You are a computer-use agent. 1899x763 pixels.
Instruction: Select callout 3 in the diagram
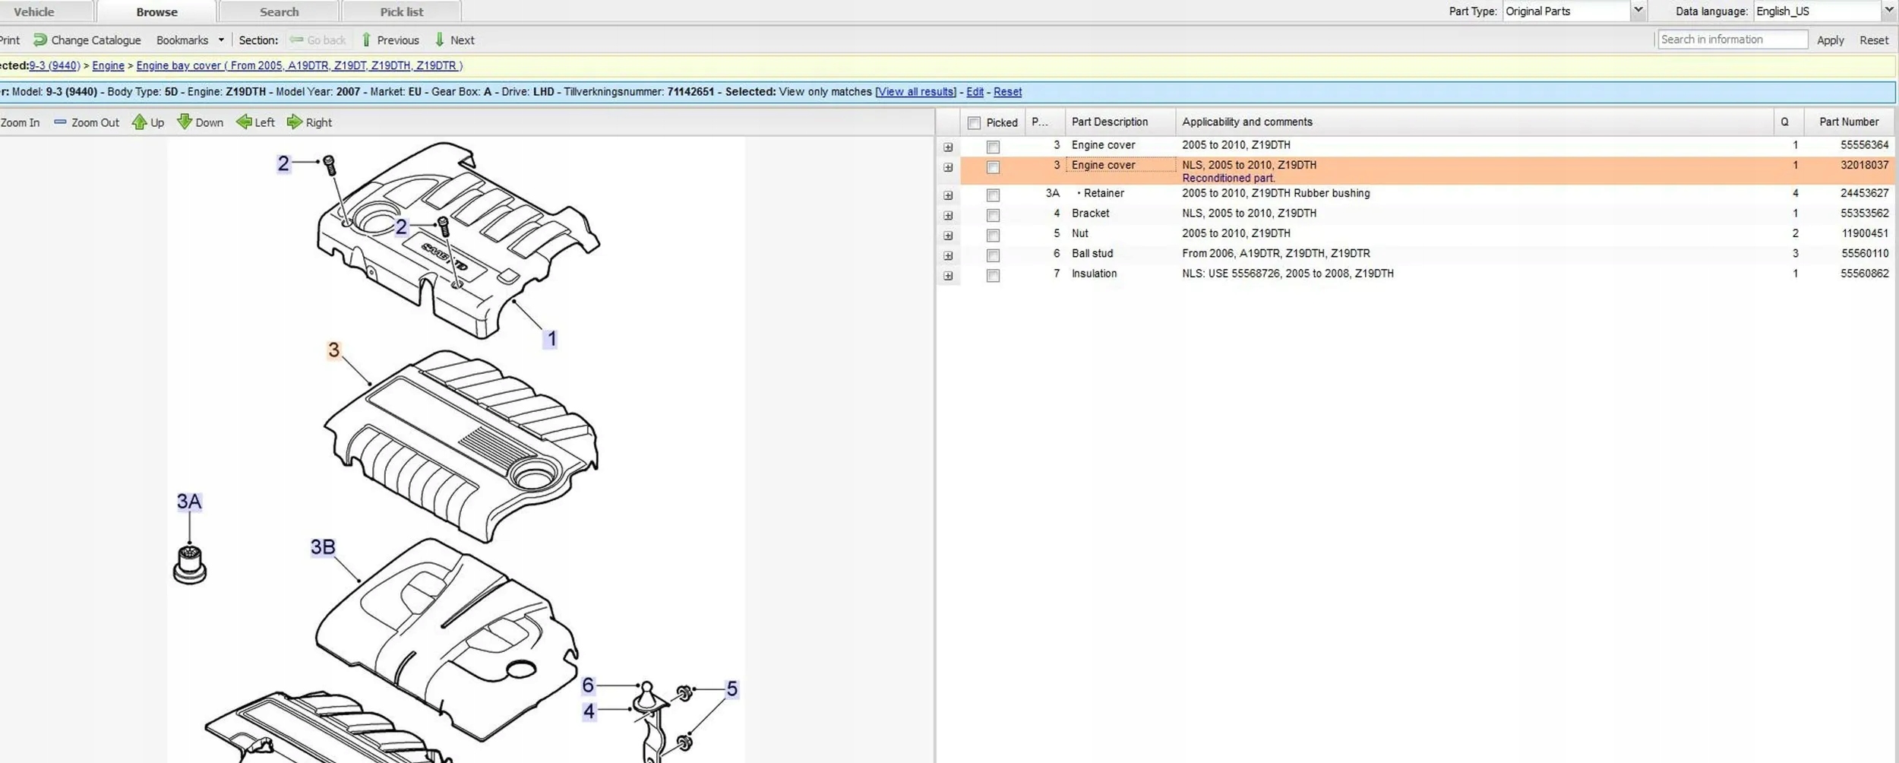pyautogui.click(x=333, y=350)
